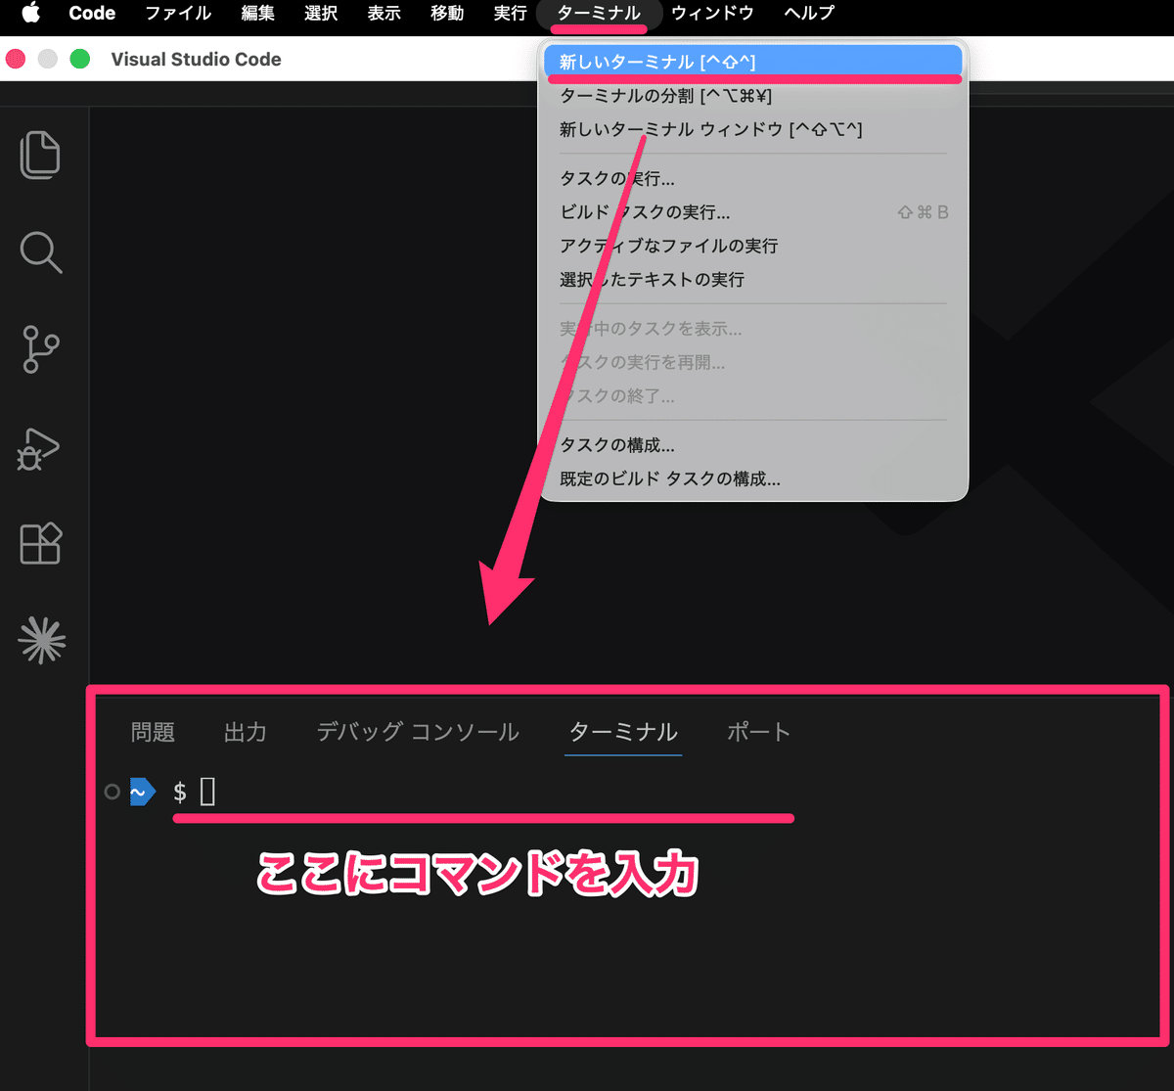Open the Code application menu
1174x1091 pixels.
92,13
